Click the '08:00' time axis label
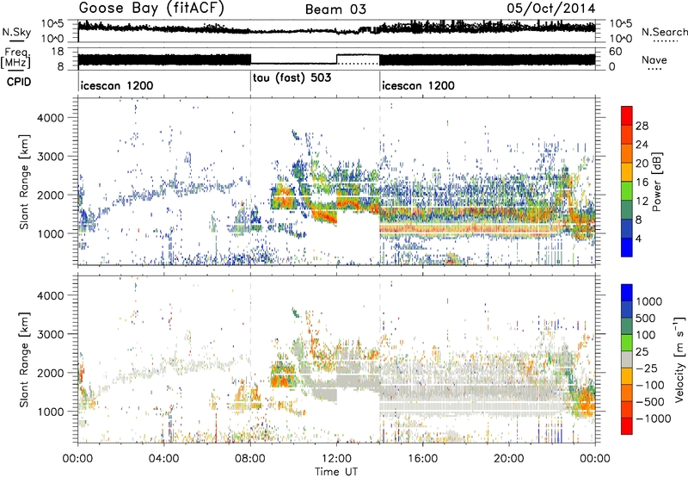 point(250,459)
